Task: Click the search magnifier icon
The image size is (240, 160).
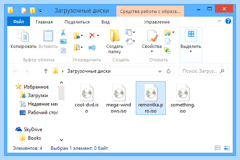Action: [x=222, y=71]
